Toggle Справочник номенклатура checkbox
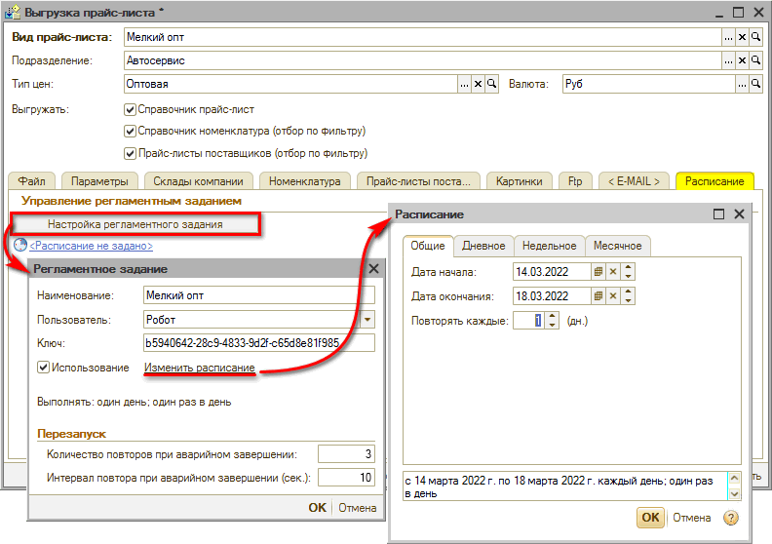772x544 pixels. coord(131,131)
